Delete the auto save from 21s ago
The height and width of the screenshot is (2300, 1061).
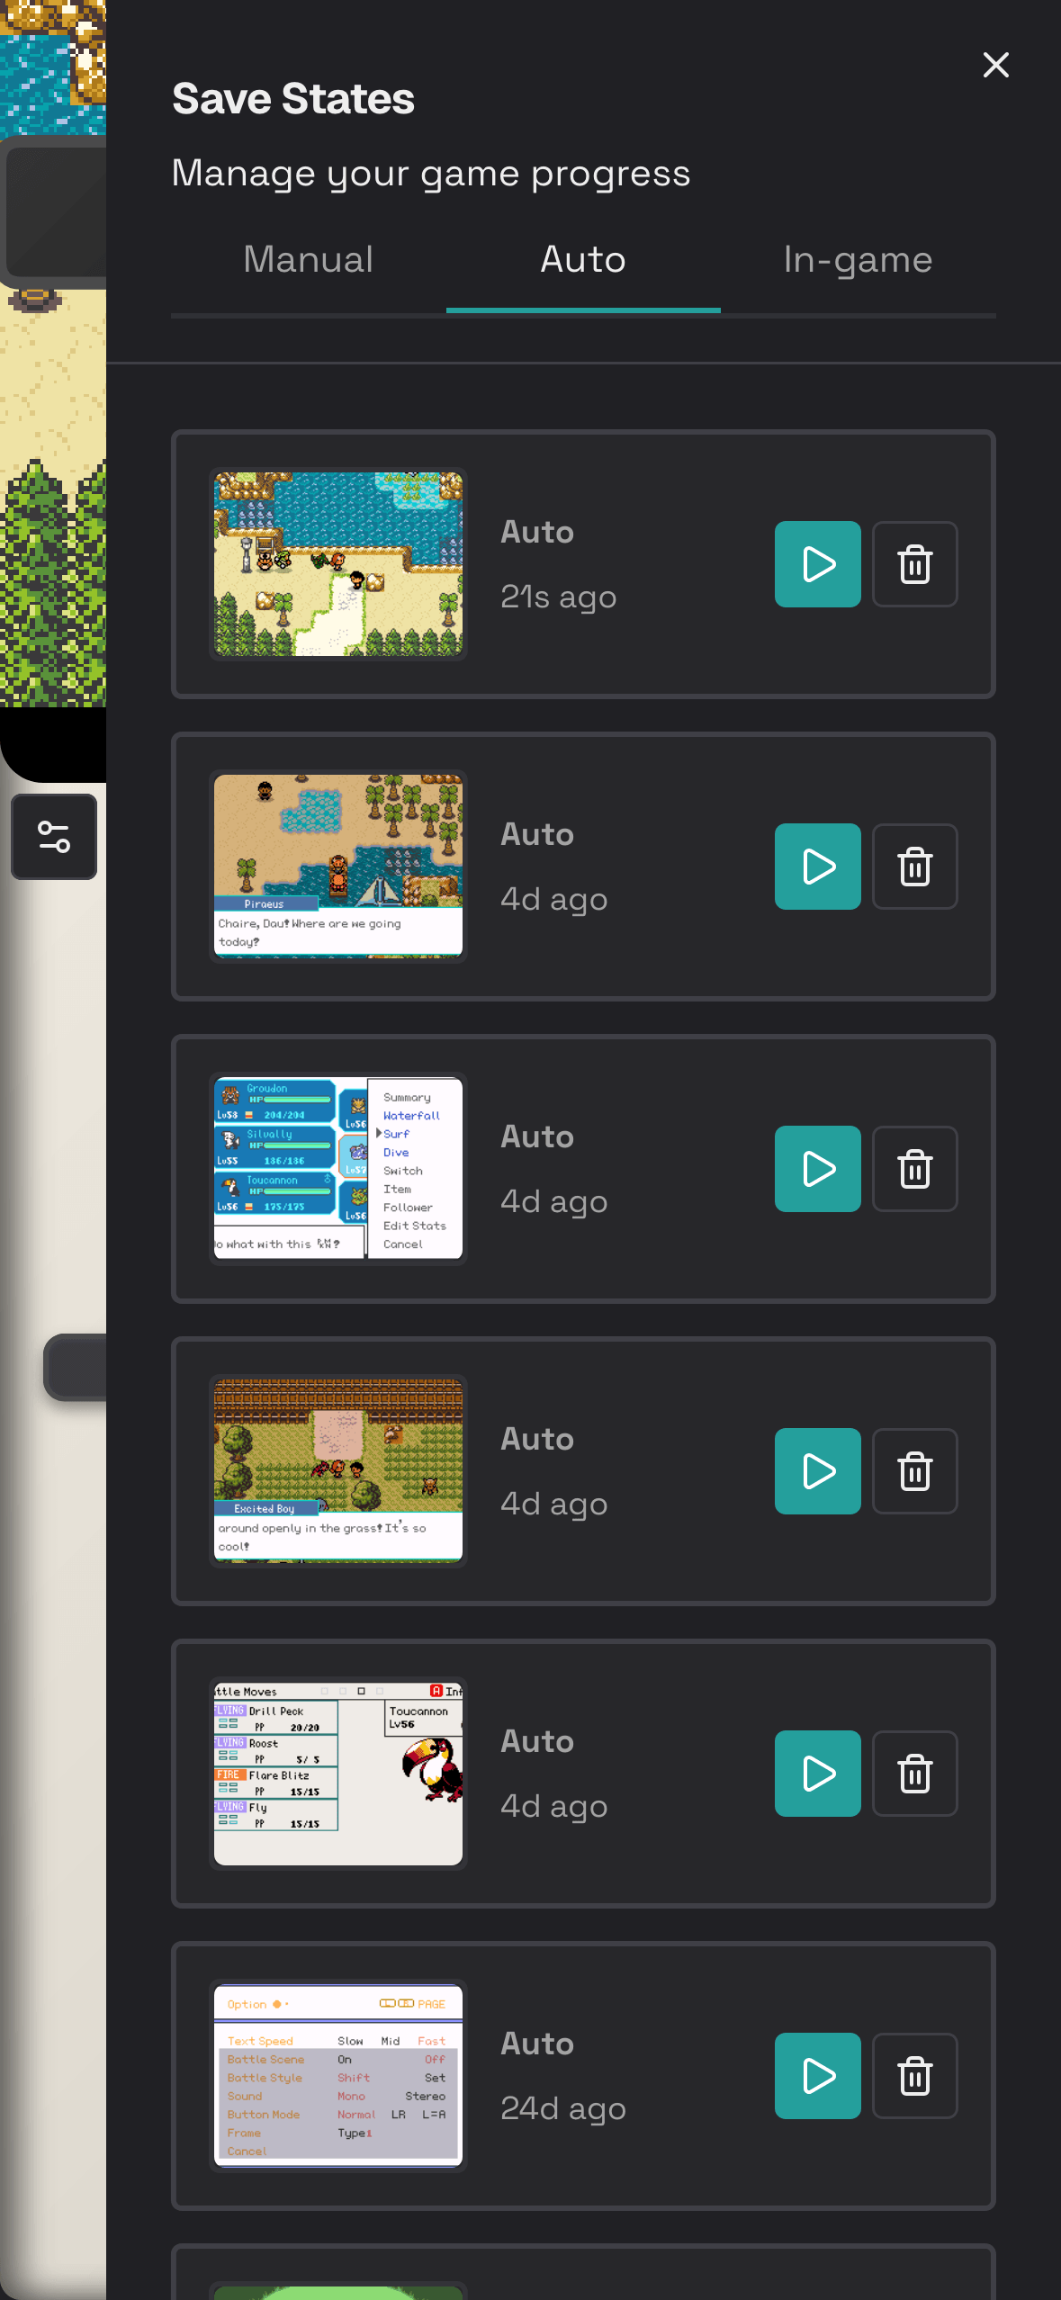[x=915, y=564]
